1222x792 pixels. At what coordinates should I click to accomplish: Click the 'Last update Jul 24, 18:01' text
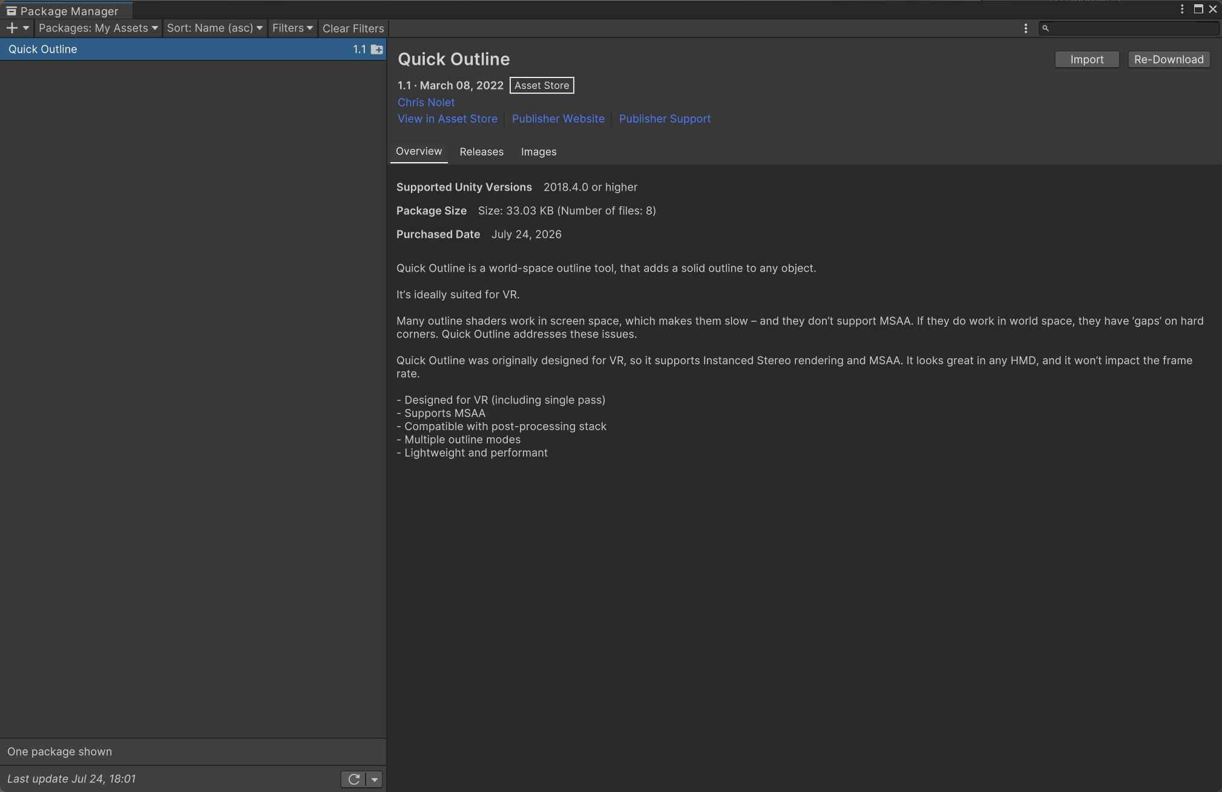71,779
